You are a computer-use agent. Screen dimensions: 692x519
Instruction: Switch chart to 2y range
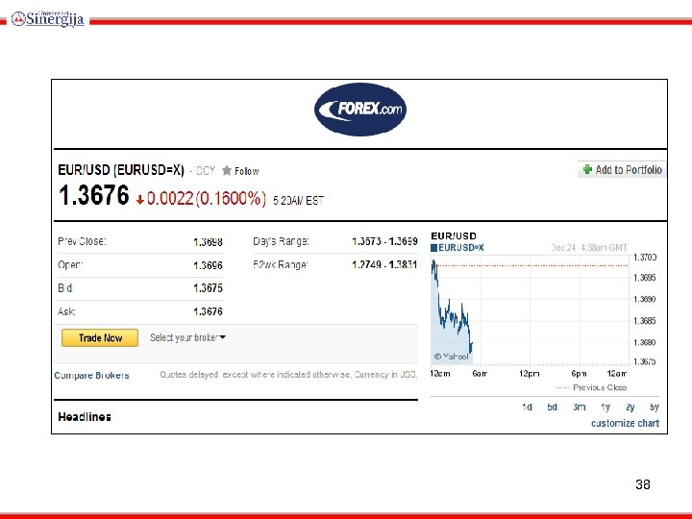630,407
